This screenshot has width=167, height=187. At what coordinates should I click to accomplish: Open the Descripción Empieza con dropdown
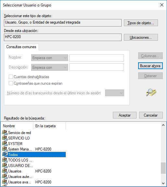tap(50, 68)
